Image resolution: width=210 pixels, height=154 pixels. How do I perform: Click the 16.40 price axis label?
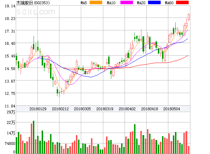(x=10, y=43)
